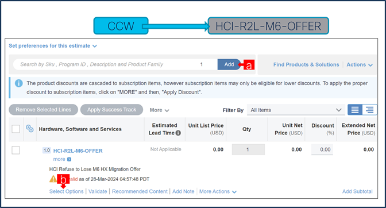Click the Extended Net Price value 0.00
Image resolution: width=386 pixels, height=208 pixels.
(369, 149)
